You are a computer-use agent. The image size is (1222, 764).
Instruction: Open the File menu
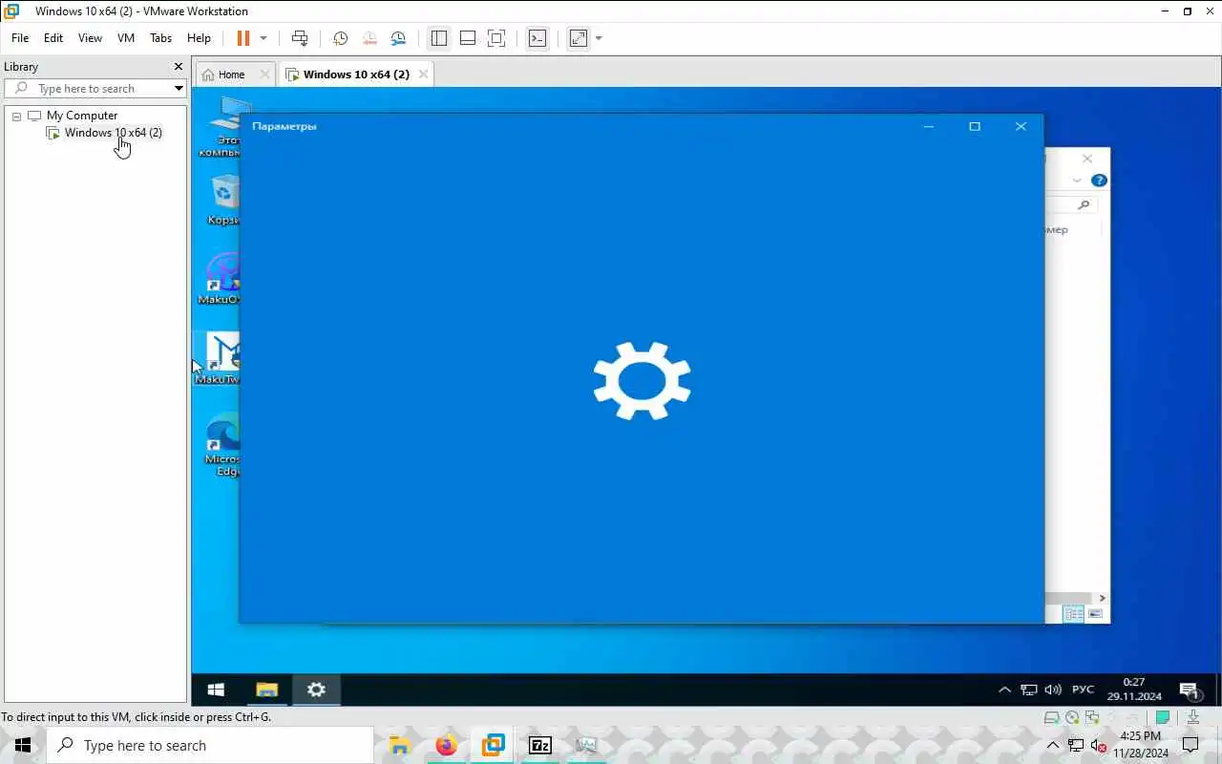coord(20,38)
